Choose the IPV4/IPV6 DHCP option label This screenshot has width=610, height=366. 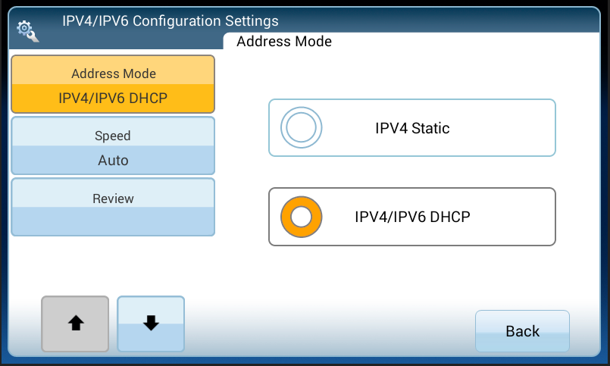click(x=412, y=217)
